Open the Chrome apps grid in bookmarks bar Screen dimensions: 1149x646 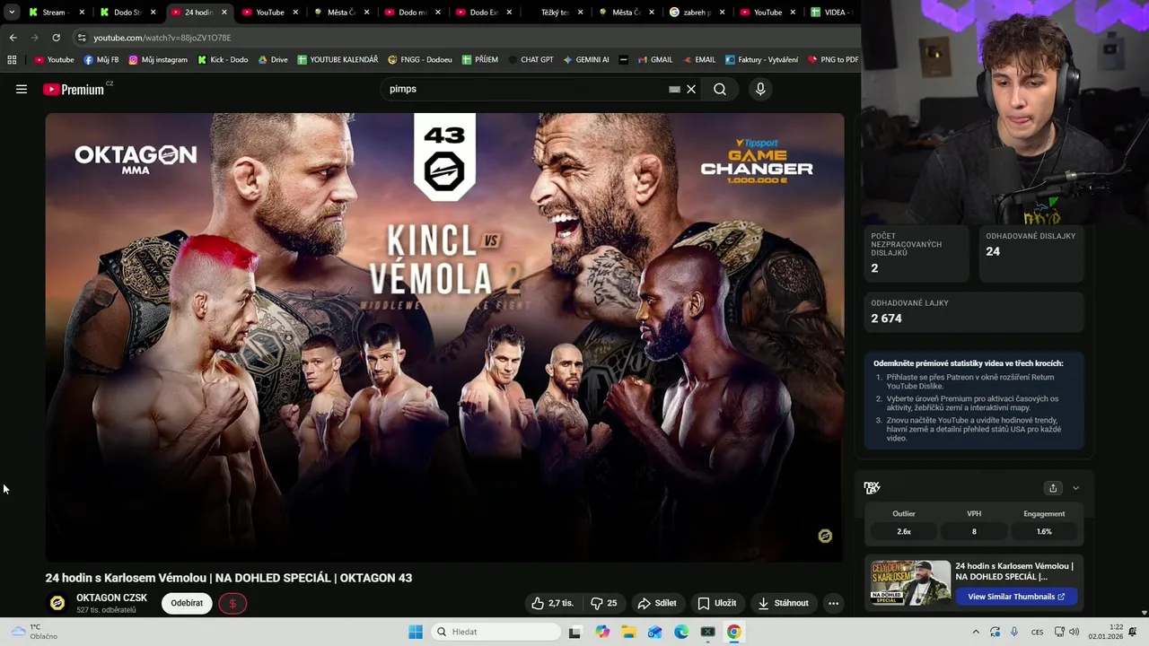point(12,60)
